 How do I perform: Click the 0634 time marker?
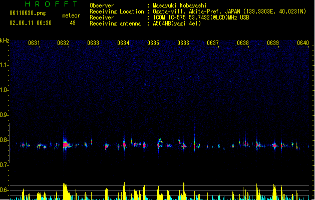[x=123, y=43]
